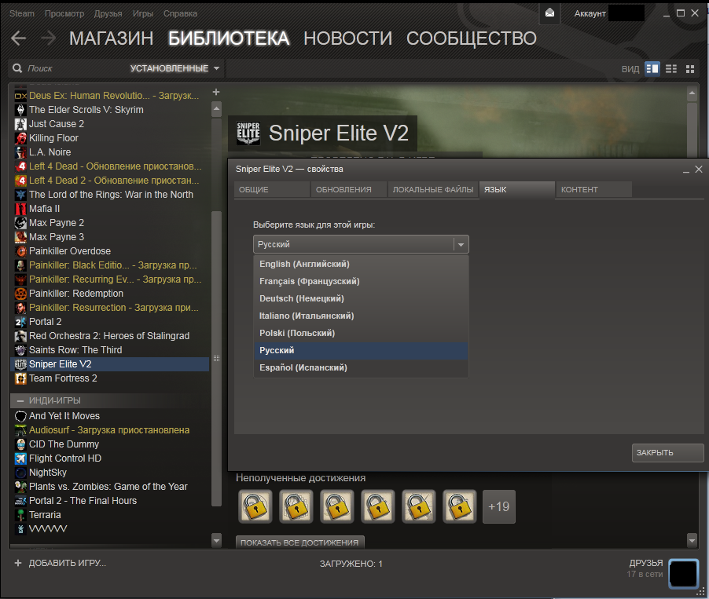Click the ЗАГРУЖЕНО: 1 downloads status
The width and height of the screenshot is (709, 599).
click(351, 564)
